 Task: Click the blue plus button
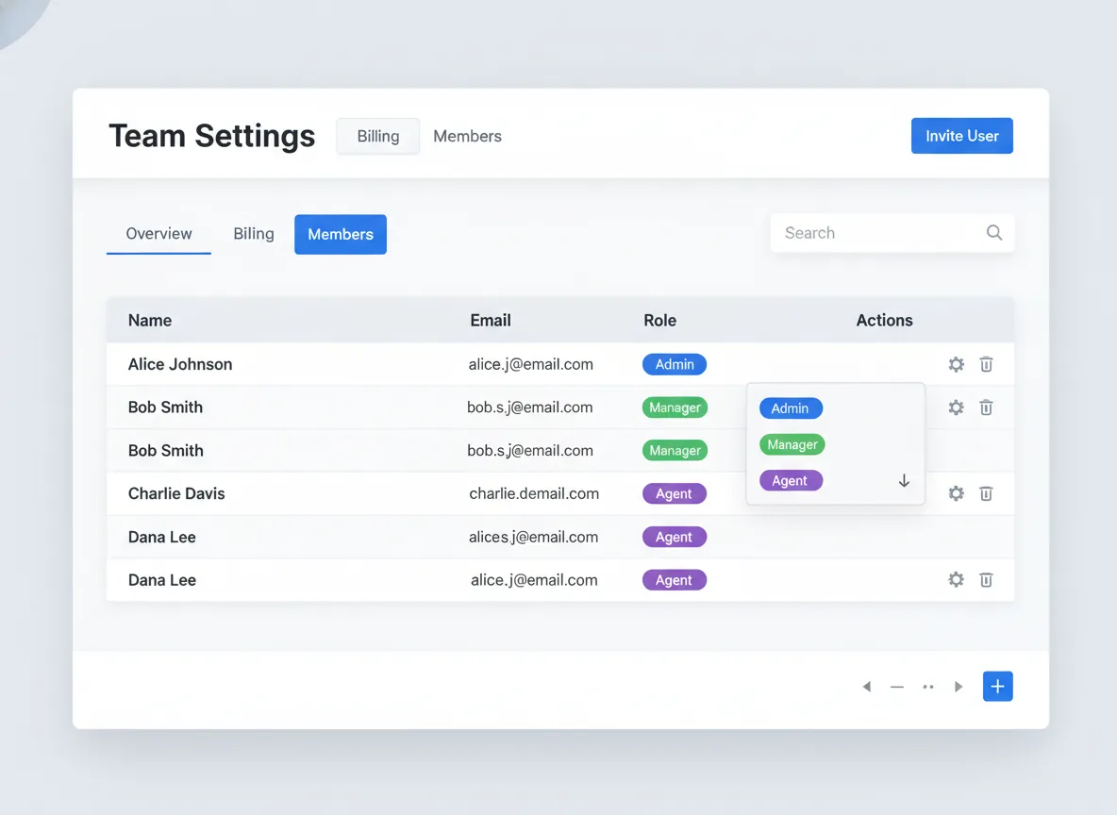pos(998,687)
